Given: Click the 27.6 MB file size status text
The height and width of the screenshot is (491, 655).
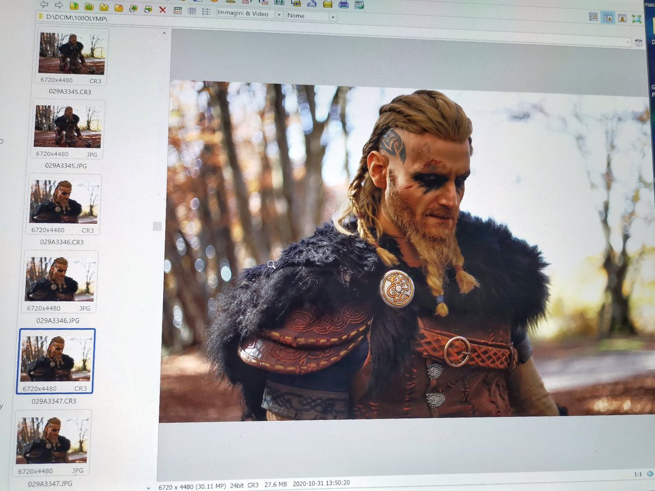Looking at the screenshot, I should (276, 484).
